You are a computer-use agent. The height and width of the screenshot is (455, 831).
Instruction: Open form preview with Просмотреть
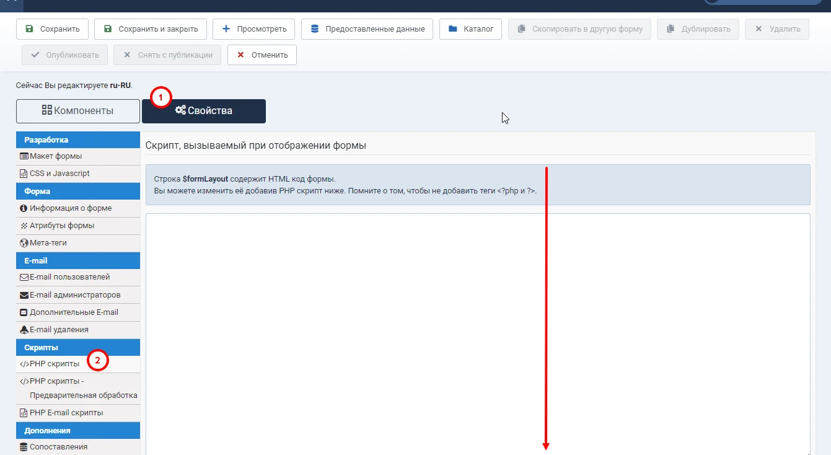pyautogui.click(x=254, y=29)
